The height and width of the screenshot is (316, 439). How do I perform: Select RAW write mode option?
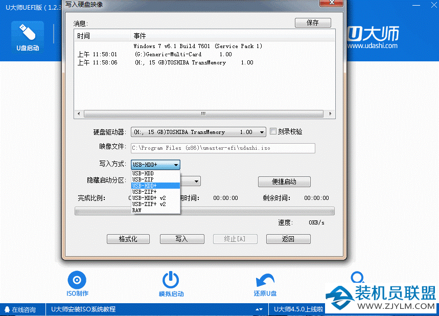(x=155, y=210)
